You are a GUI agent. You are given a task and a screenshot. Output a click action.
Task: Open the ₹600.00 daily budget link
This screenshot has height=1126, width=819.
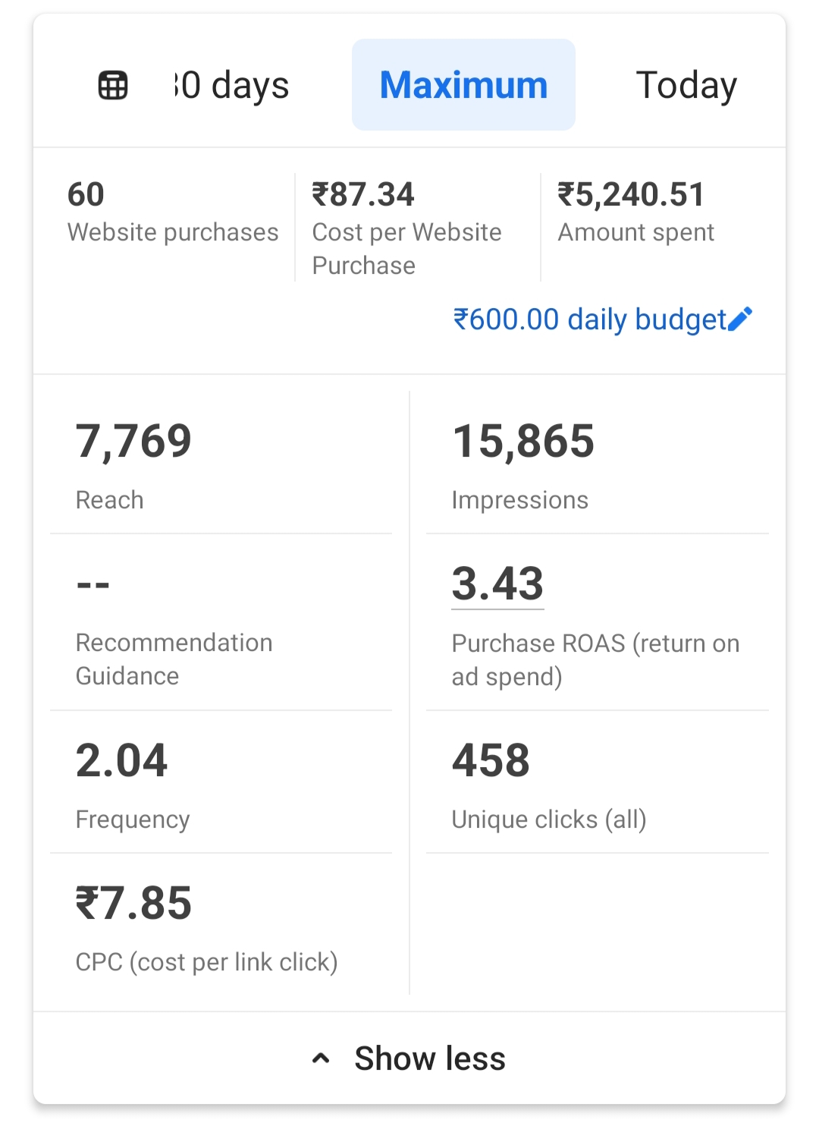coord(590,319)
